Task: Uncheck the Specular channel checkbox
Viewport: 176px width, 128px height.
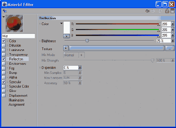Action: [x=4, y=82]
